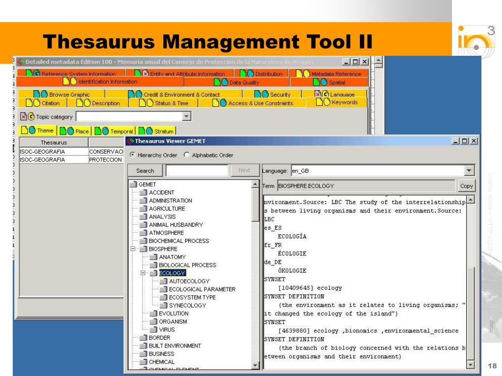Collapse the BIOSPHERE tree node
This screenshot has width=502, height=376.
(132, 249)
